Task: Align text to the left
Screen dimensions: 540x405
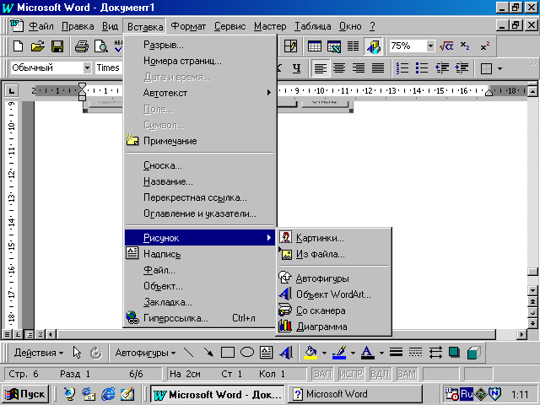Action: (x=321, y=68)
